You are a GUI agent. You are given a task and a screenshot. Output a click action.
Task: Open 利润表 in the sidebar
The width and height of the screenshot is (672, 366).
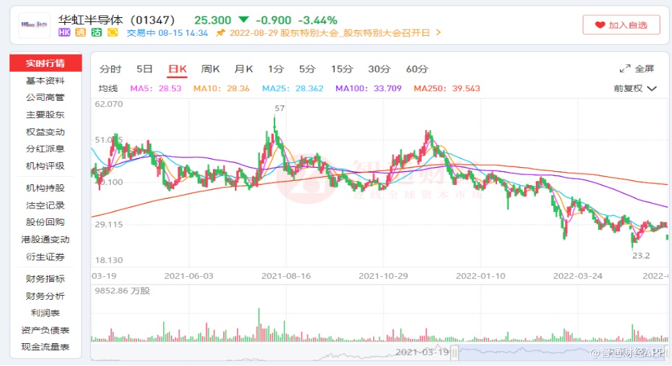point(46,313)
